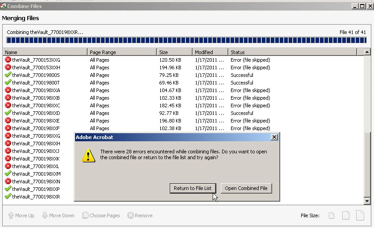Click error icon for theVault_7700198XXN
This screenshot has width=374, height=228.
pos(8,181)
